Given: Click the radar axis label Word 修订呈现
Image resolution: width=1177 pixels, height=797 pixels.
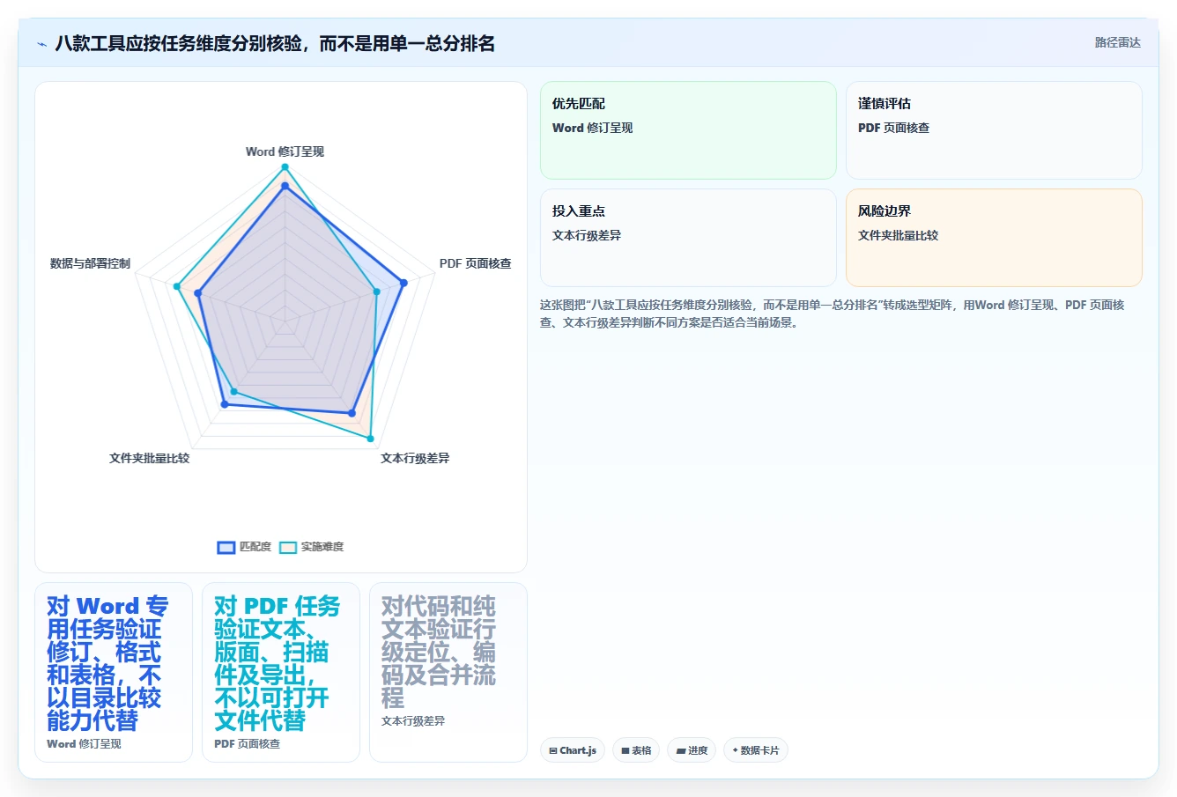Looking at the screenshot, I should click(285, 151).
